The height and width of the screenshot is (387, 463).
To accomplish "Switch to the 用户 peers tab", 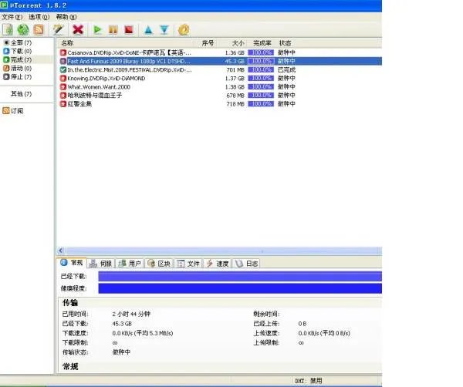I will tap(130, 264).
